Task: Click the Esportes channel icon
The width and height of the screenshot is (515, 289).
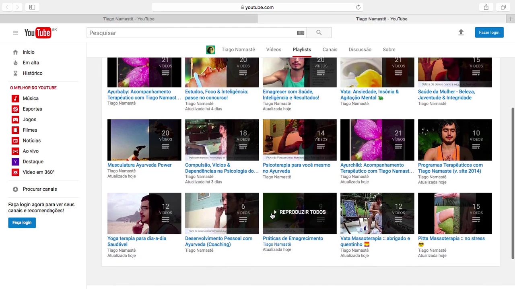Action: click(15, 109)
